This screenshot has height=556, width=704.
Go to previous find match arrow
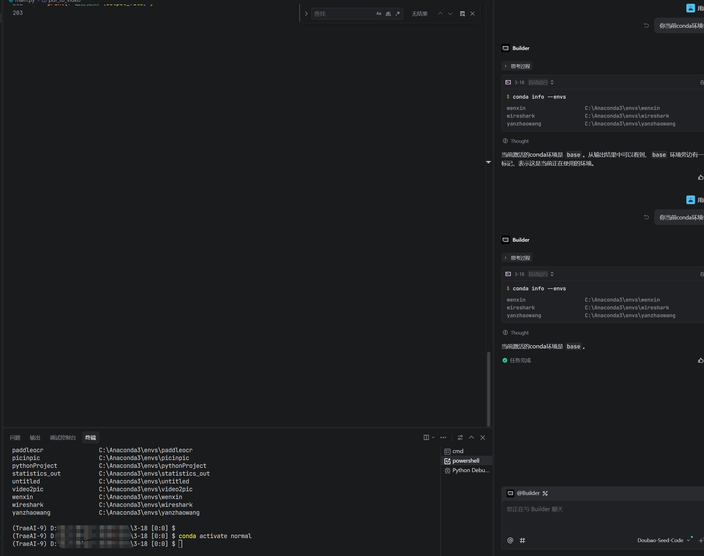click(440, 14)
